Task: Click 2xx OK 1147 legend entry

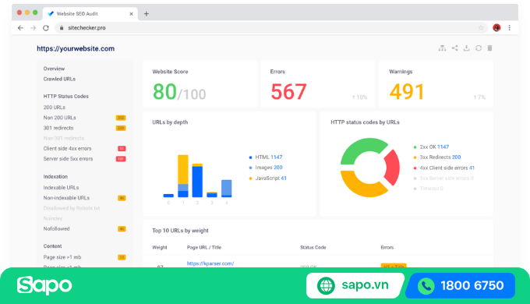Action: (431, 147)
